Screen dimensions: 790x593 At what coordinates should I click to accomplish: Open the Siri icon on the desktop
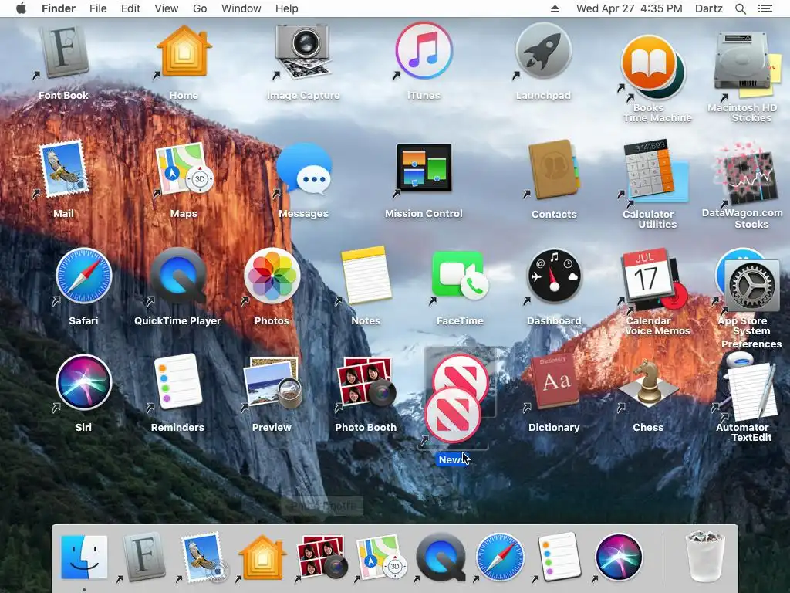[83, 382]
